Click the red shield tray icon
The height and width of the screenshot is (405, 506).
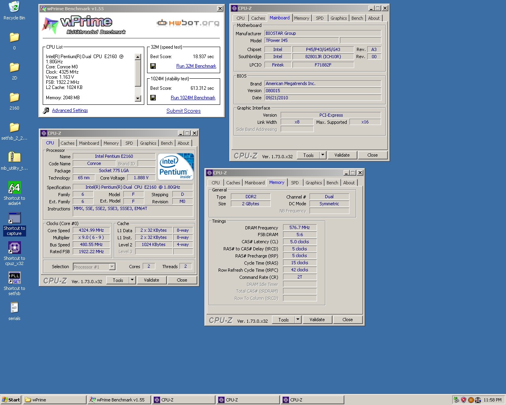(x=463, y=400)
